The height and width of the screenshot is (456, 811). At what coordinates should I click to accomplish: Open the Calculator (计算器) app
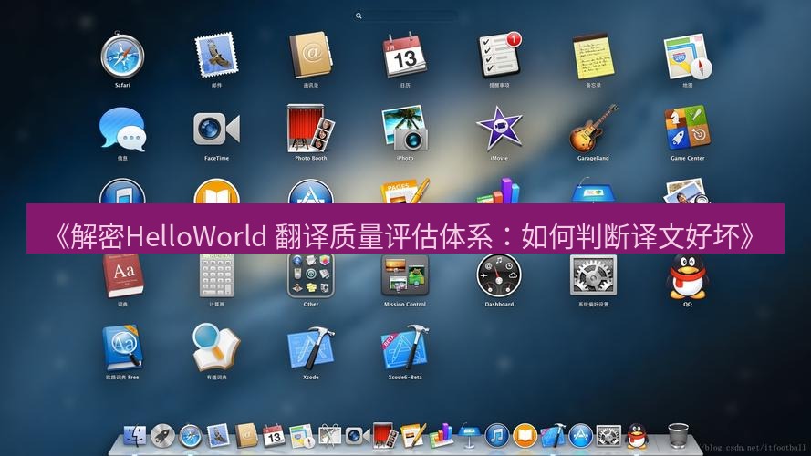[x=217, y=275]
